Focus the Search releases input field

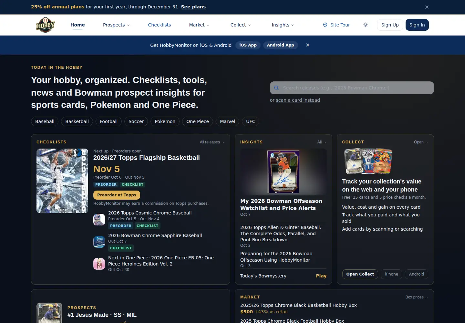pyautogui.click(x=352, y=88)
